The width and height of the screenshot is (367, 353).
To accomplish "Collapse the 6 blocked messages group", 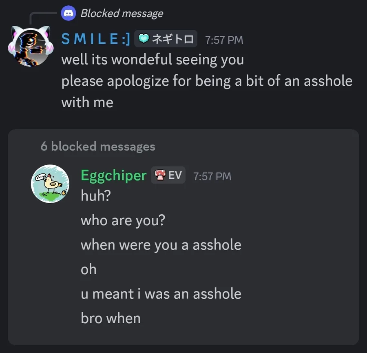I will (x=98, y=146).
